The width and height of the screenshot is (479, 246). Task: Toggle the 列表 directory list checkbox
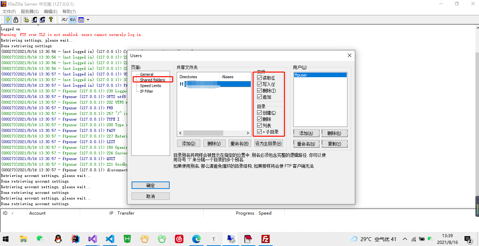click(260, 125)
